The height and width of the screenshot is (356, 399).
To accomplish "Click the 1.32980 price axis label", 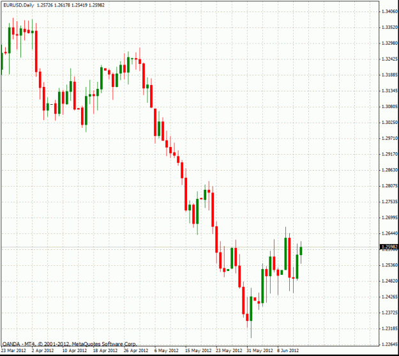I will click(x=389, y=43).
